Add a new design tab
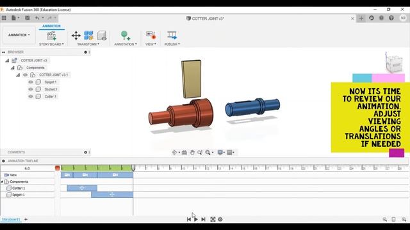The height and width of the screenshot is (230, 410). [361, 19]
